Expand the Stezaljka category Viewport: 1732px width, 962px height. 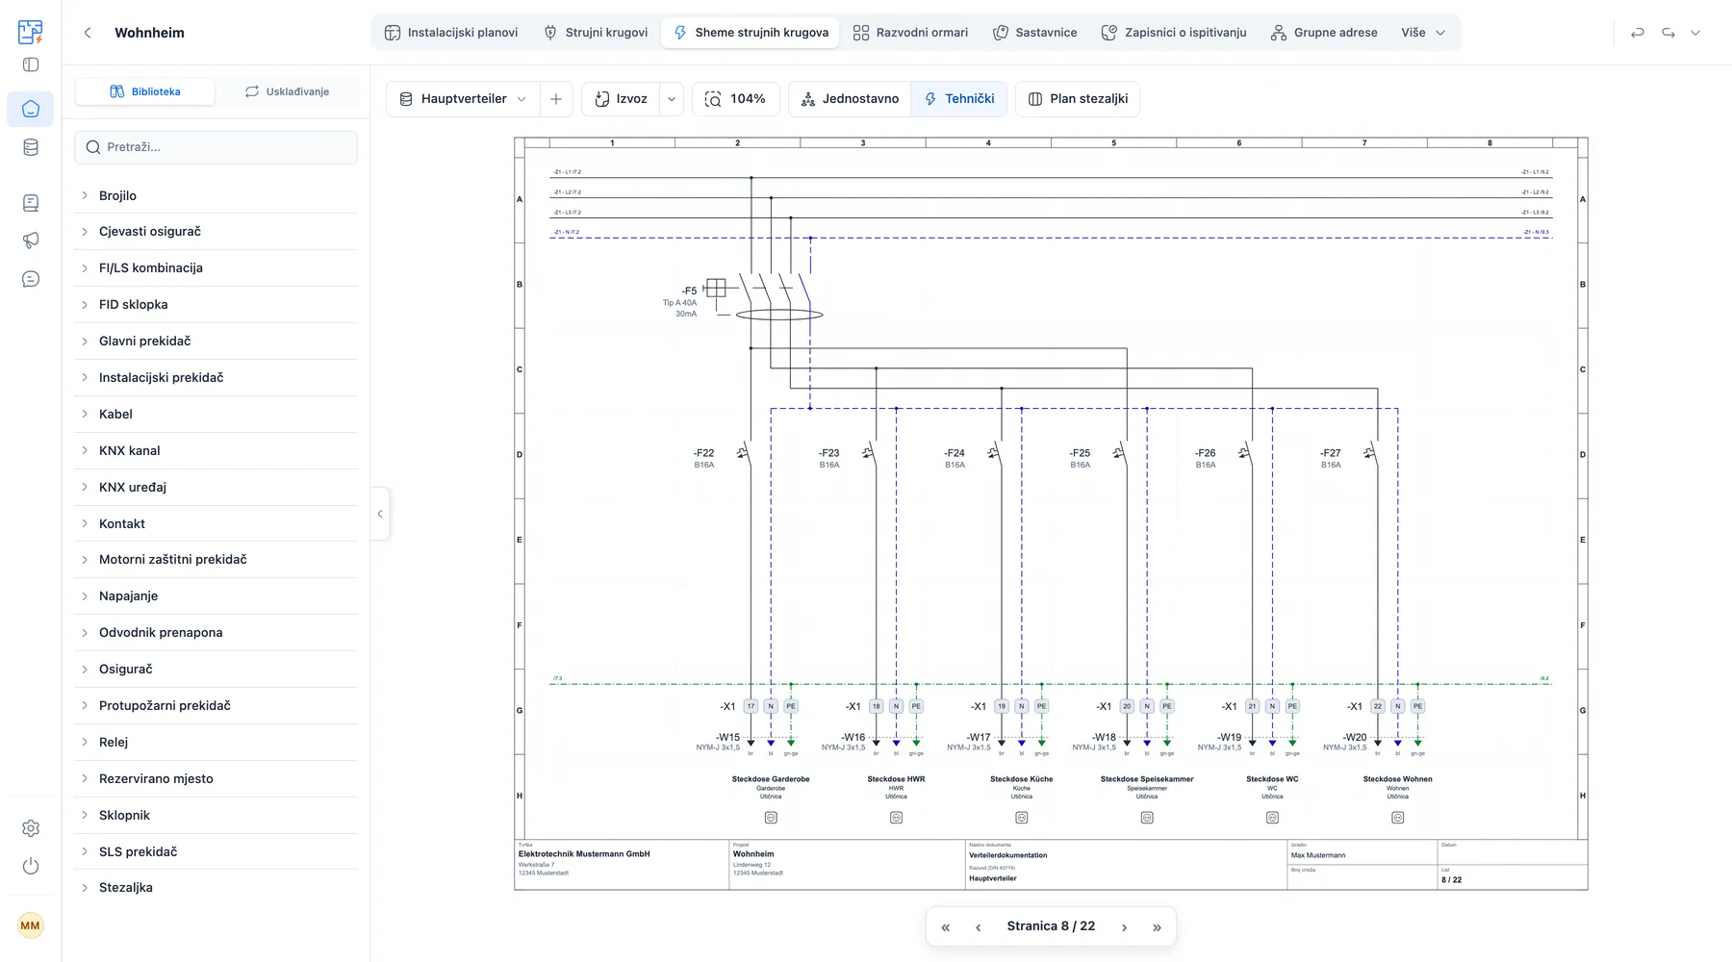tap(216, 887)
